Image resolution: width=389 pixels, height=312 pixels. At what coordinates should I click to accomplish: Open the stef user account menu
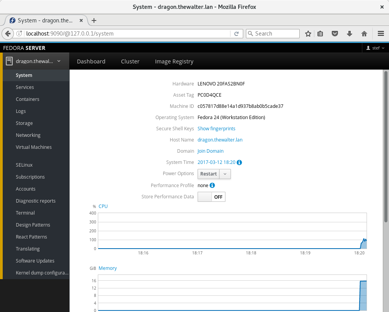[375, 48]
